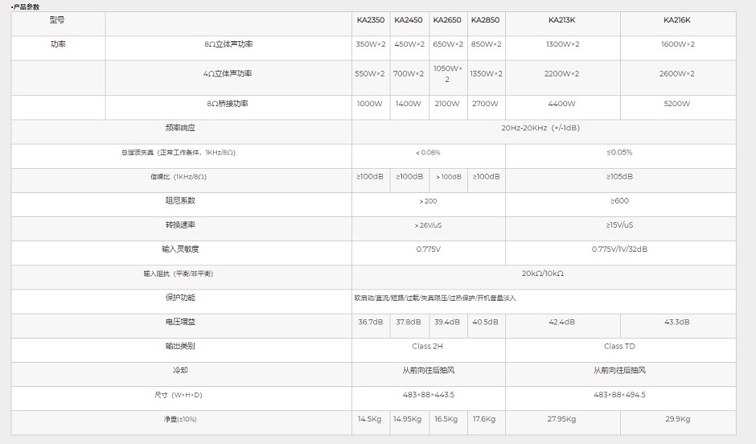Click the KA2650 column header
Viewport: 756px width, 444px height.
point(447,20)
